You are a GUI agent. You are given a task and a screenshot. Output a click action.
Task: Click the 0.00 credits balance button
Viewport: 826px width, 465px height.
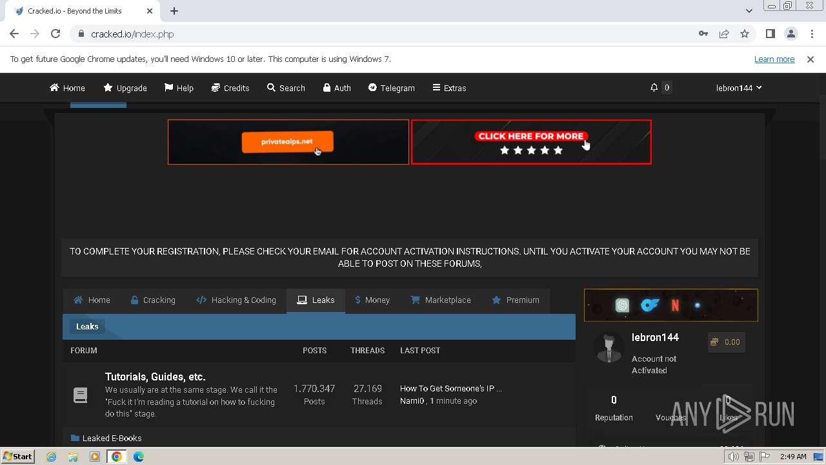tap(726, 342)
